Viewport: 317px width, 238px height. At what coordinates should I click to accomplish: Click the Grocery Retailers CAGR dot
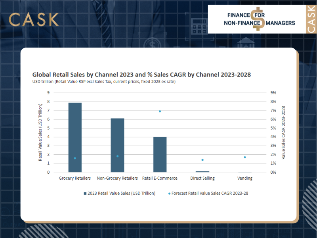(x=75, y=158)
